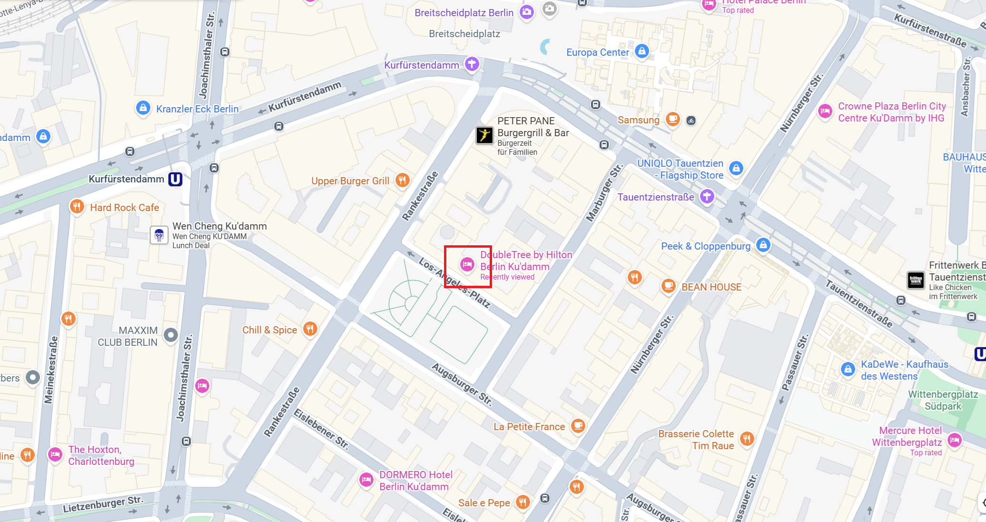Click the Mercure Hotel Wittenbergplatz pin
This screenshot has width=986, height=522.
coord(955,441)
